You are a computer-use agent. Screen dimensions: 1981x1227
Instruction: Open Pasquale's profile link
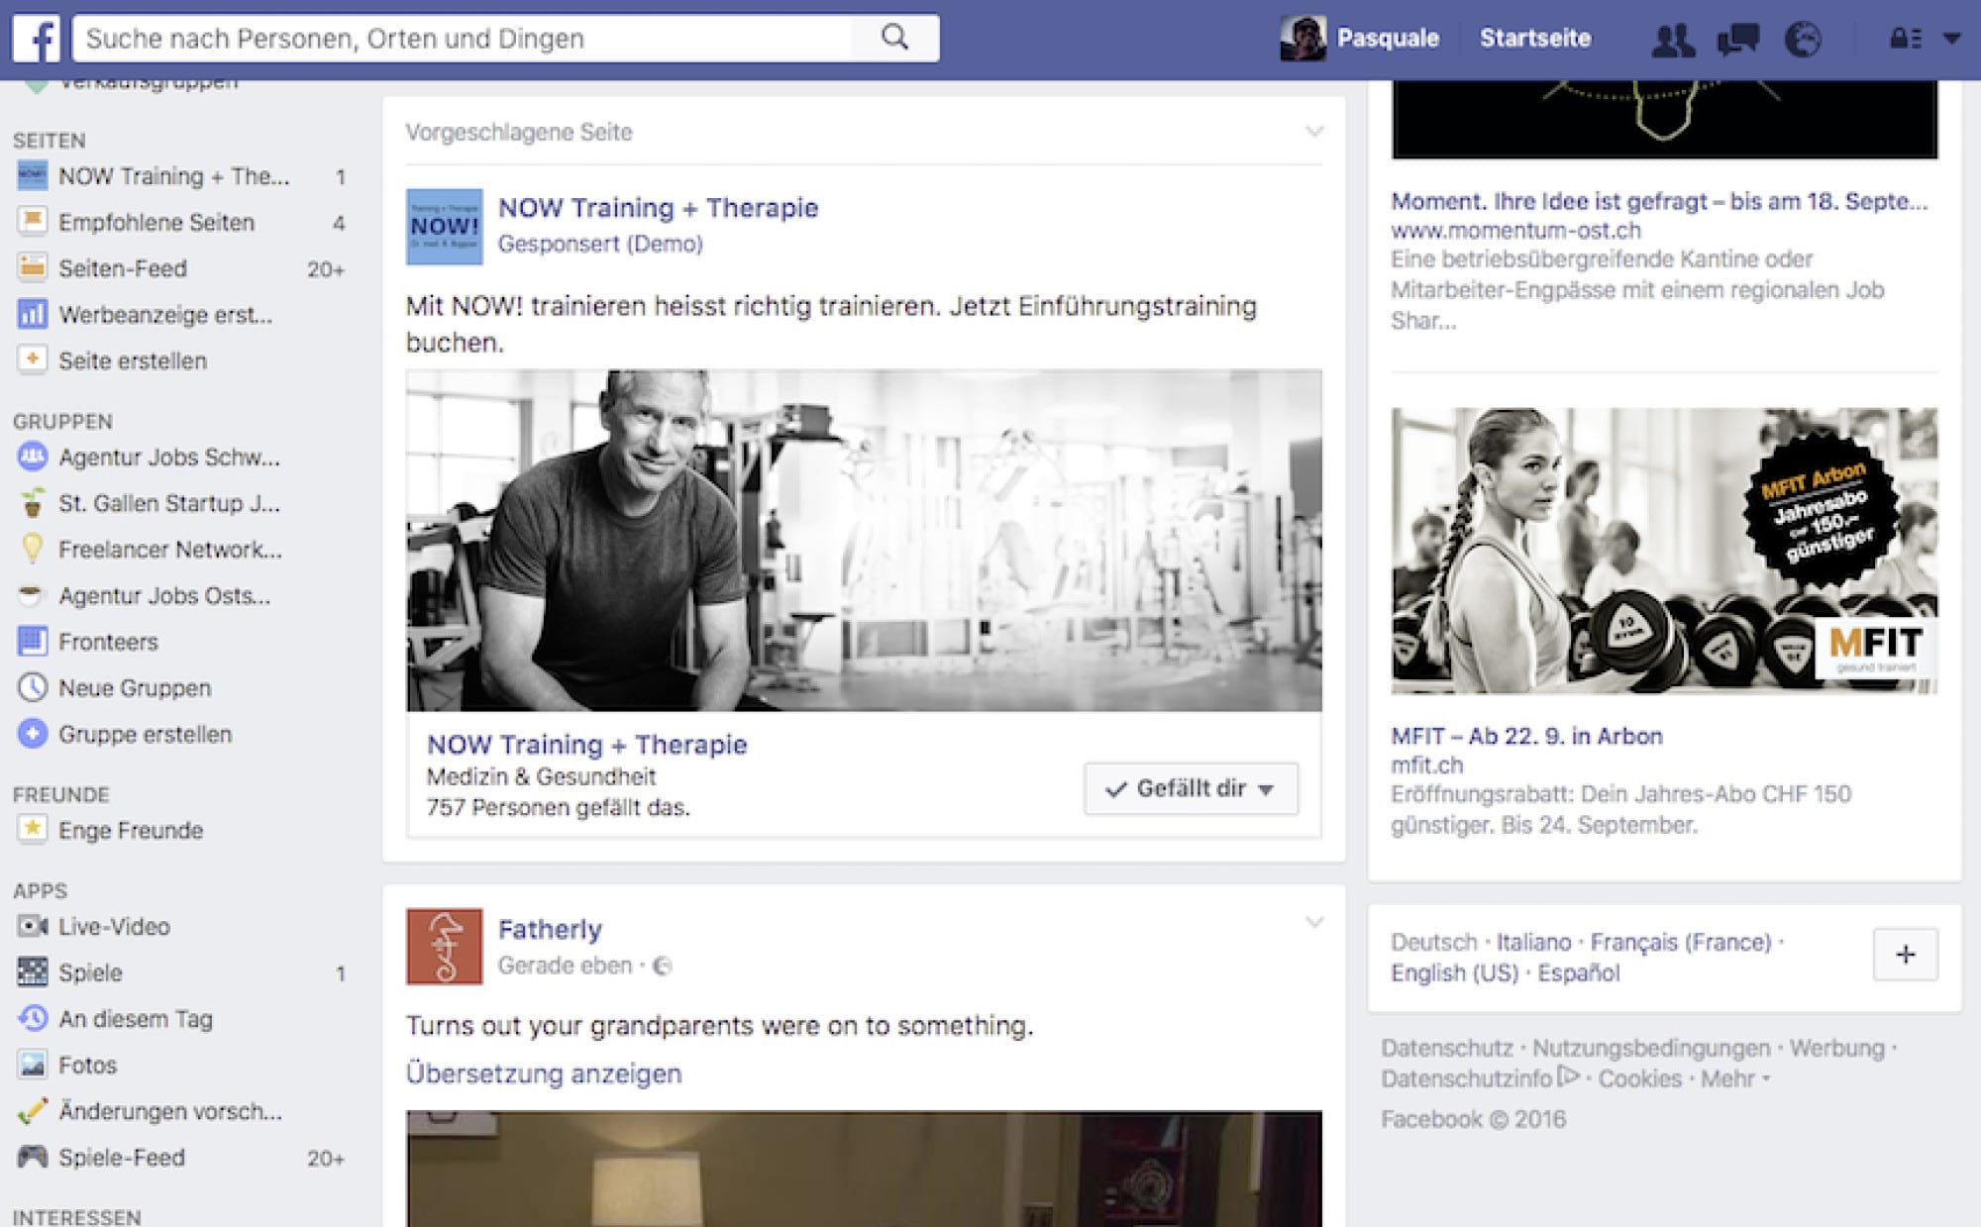click(1388, 39)
